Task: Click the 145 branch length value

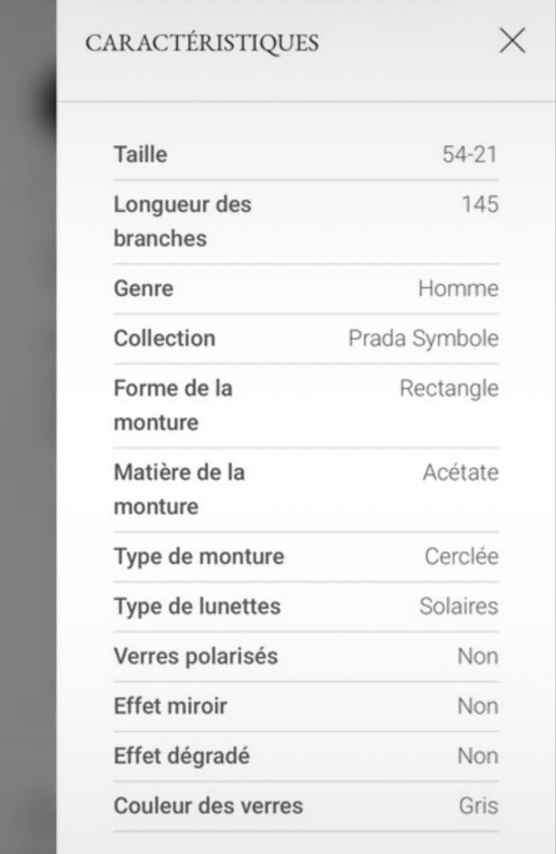Action: pyautogui.click(x=480, y=204)
